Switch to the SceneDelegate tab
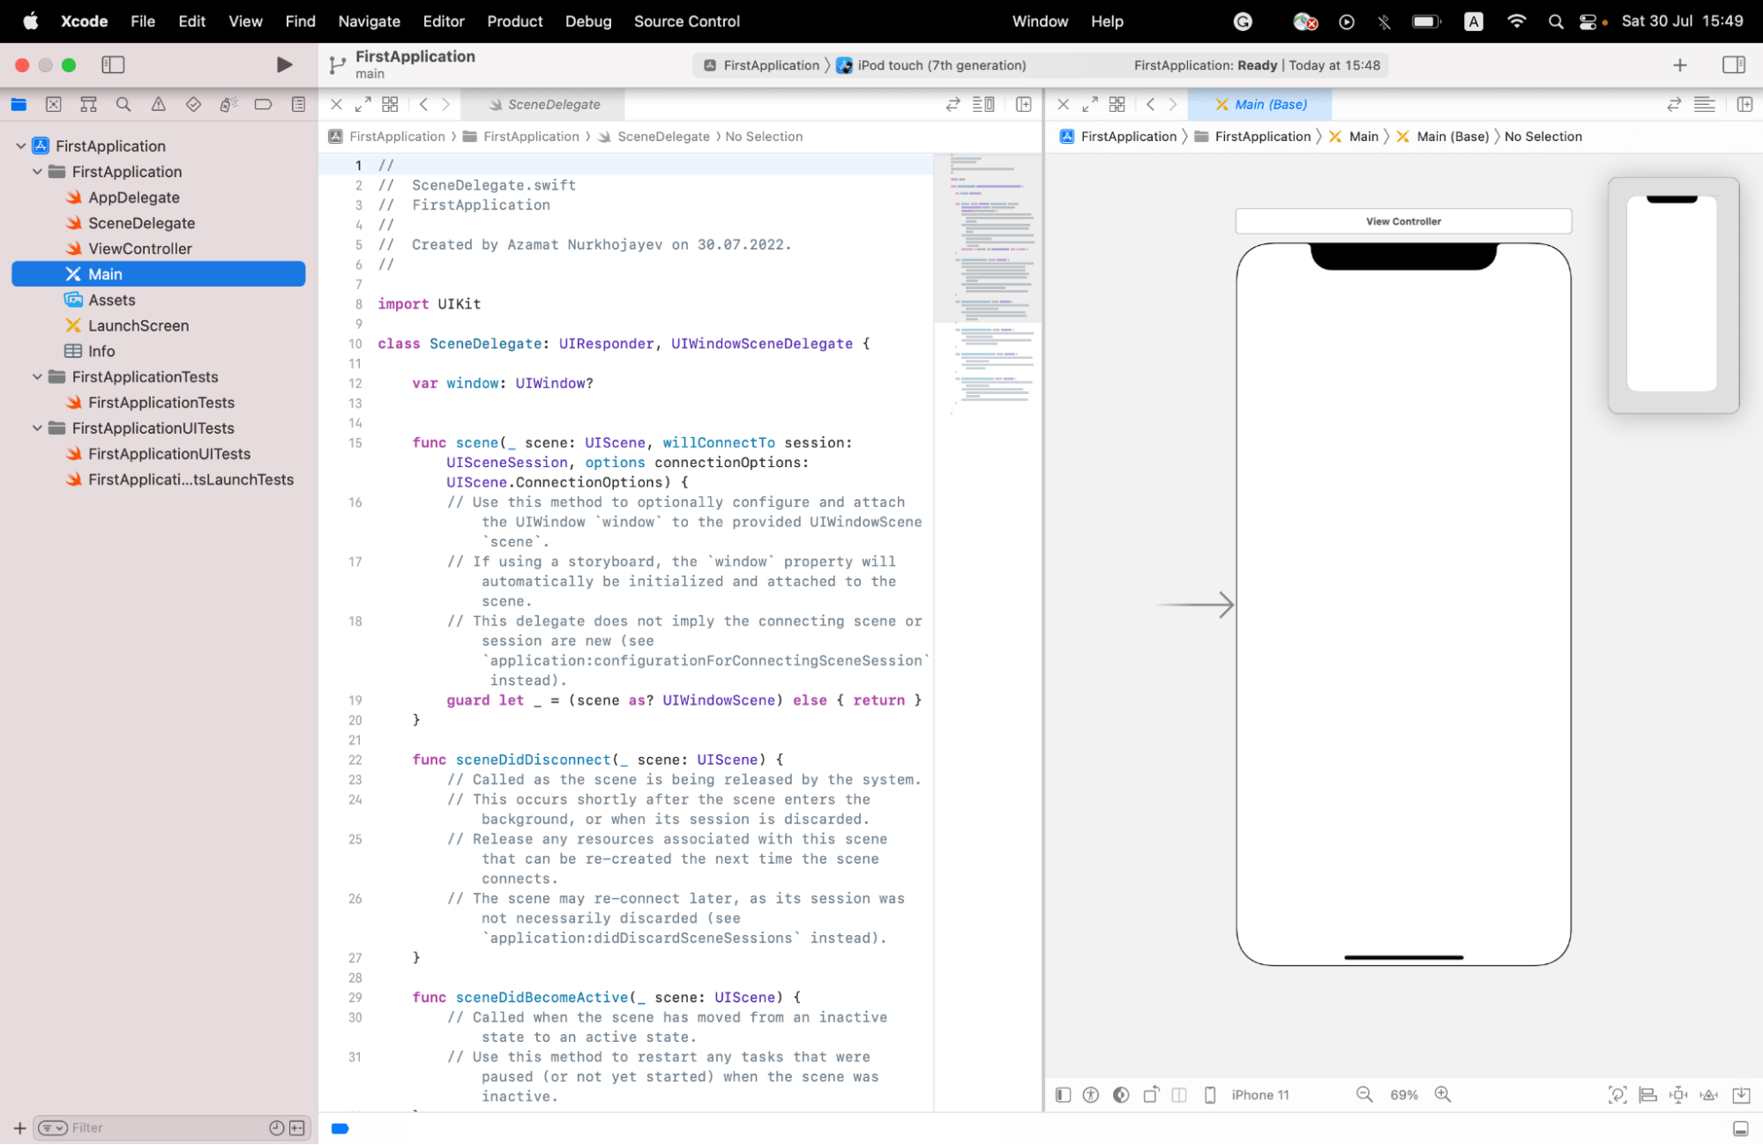 point(543,104)
